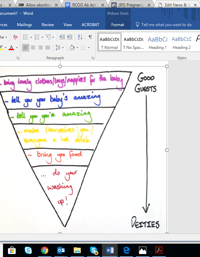Viewport: 200px width, 257px height.
Task: Apply yellow text highlight color
Action: (1, 48)
